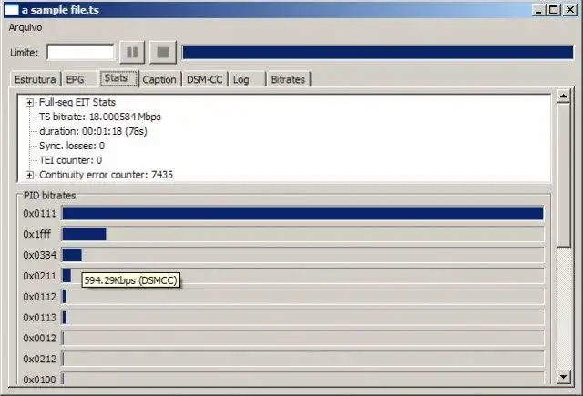Select the Stats tab
Screen dimensions: 583x396
click(118, 78)
